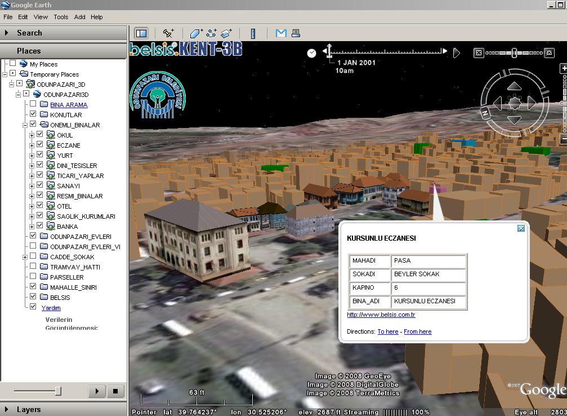Play the time animation arrow
567x416 pixels.
tap(457, 53)
